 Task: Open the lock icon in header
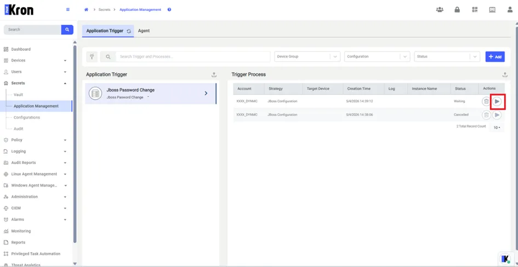click(x=457, y=9)
